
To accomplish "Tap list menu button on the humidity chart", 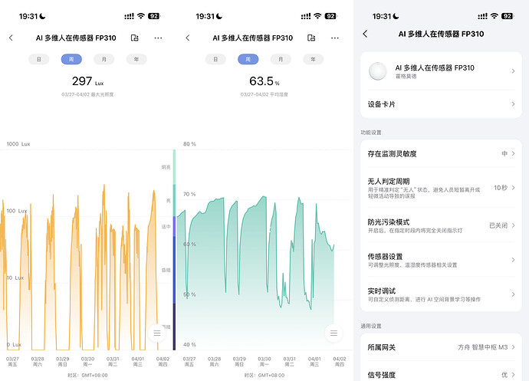I will click(333, 333).
